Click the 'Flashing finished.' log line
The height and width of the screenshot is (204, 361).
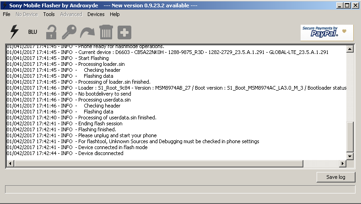click(x=61, y=129)
